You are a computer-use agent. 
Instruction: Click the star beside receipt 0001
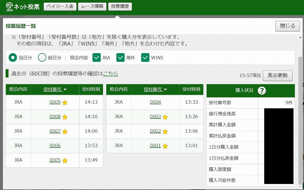165,146
